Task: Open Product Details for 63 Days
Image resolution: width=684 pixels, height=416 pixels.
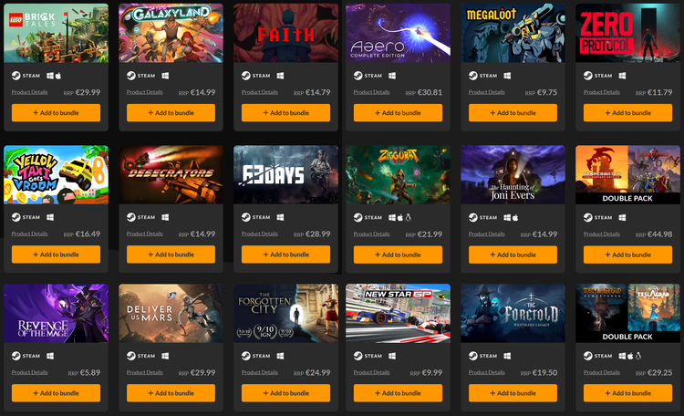Action: (x=260, y=234)
